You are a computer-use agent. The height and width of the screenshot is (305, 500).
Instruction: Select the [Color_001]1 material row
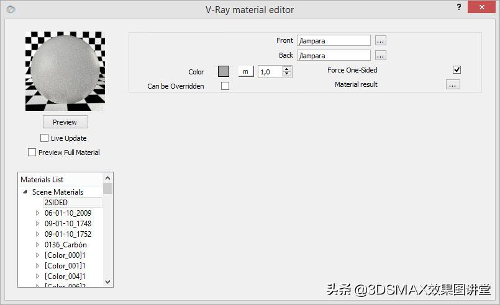pos(65,265)
